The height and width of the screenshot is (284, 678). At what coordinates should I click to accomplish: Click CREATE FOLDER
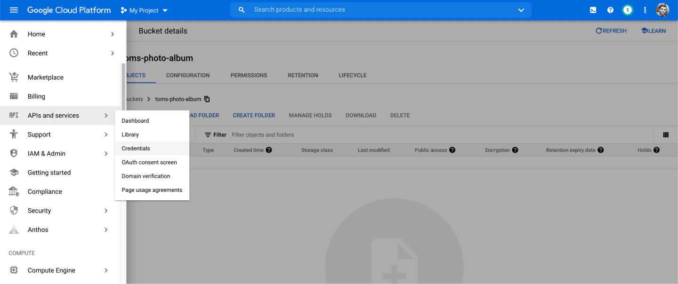point(254,115)
